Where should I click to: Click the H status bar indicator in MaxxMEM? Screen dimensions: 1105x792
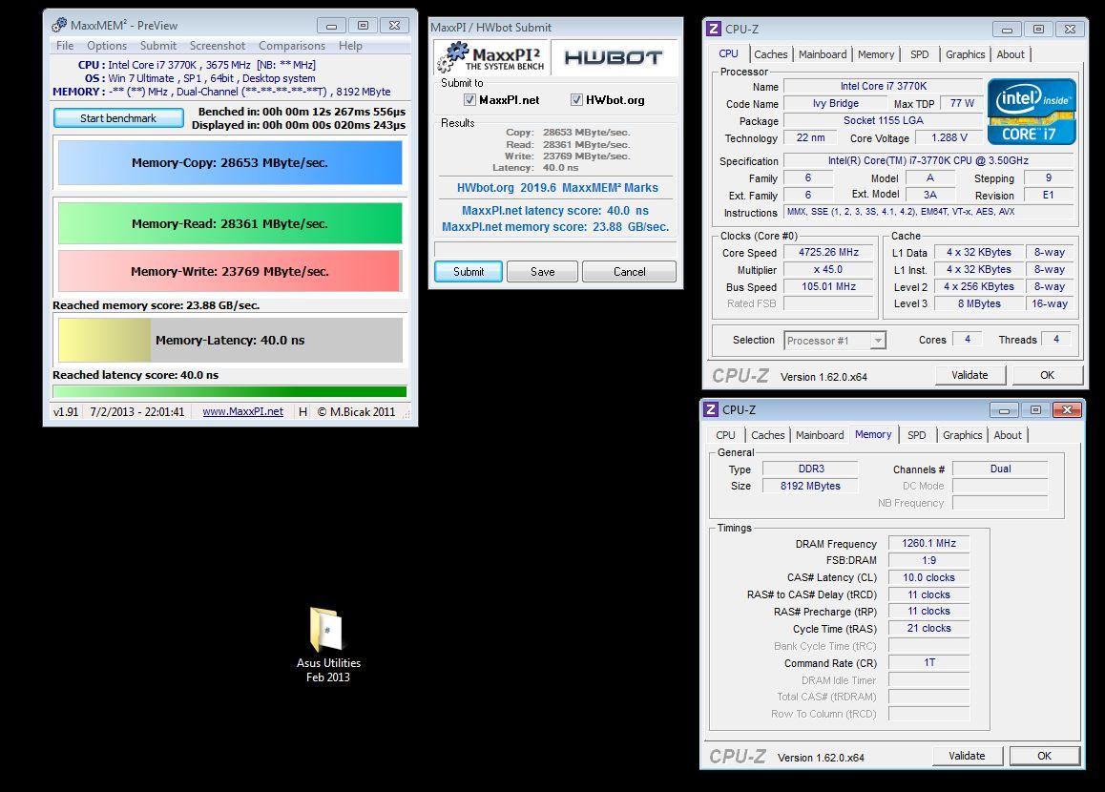coord(302,411)
